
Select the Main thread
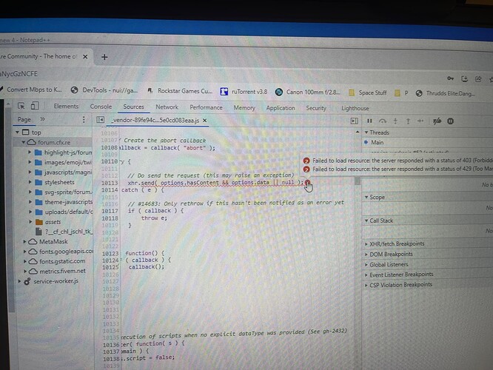pyautogui.click(x=377, y=142)
